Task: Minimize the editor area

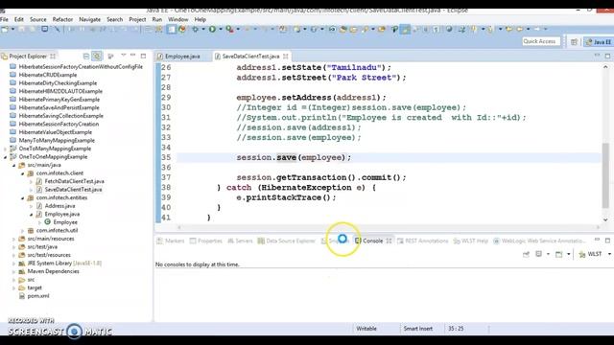Action: [597, 56]
